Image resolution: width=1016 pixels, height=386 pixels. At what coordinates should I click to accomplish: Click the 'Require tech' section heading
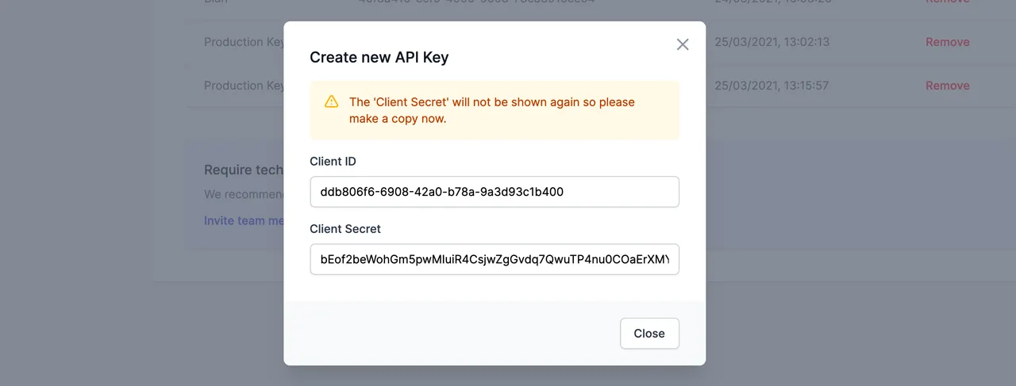pyautogui.click(x=243, y=170)
